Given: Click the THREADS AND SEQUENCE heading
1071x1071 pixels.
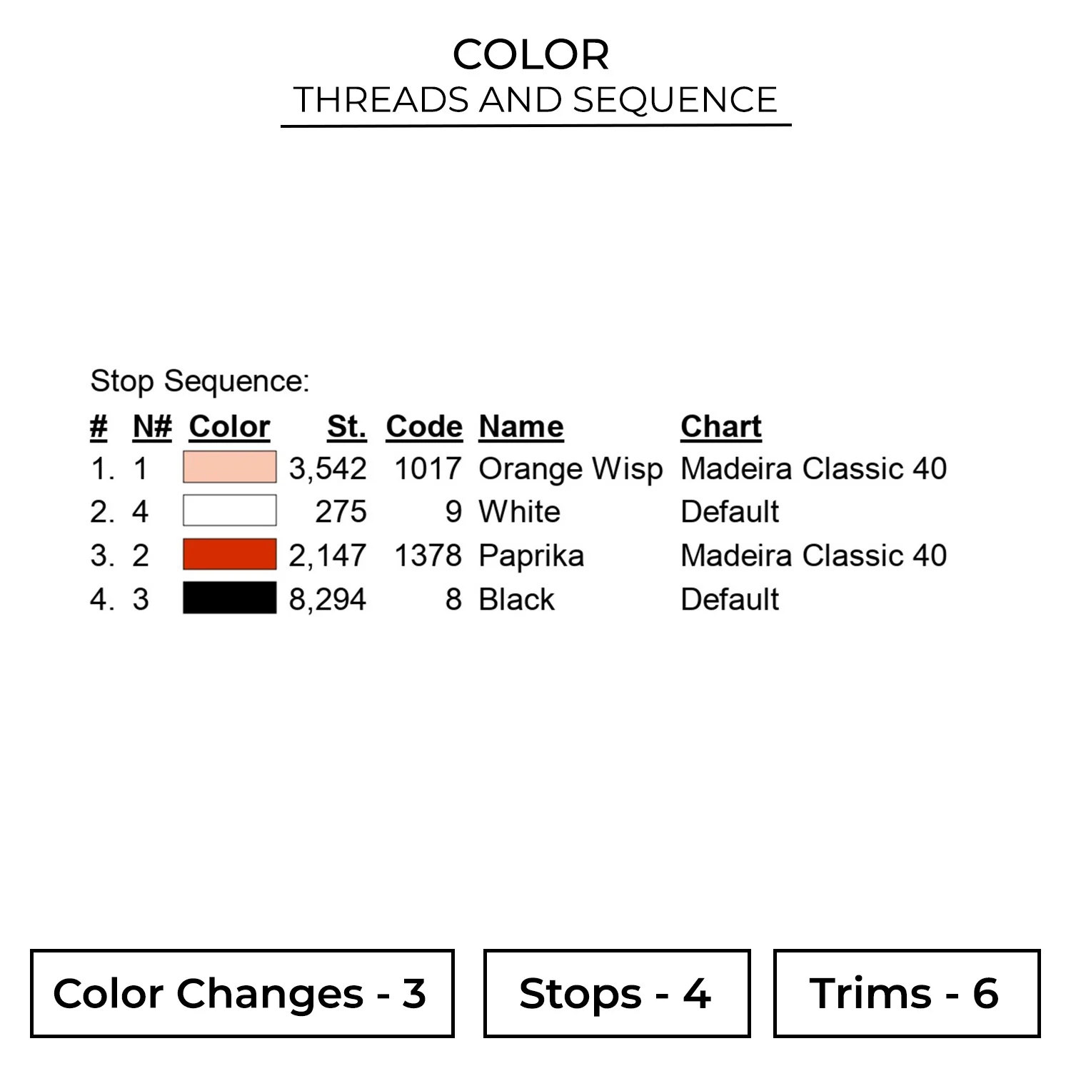Looking at the screenshot, I should point(535,100).
